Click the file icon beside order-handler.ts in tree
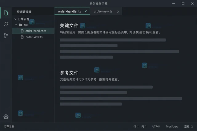The image size is (197, 131). click(22, 31)
